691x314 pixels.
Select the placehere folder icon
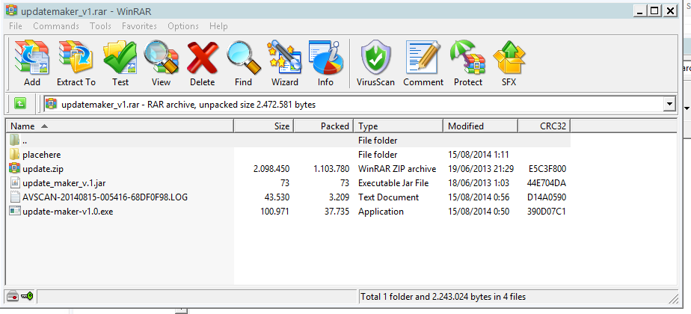click(14, 154)
